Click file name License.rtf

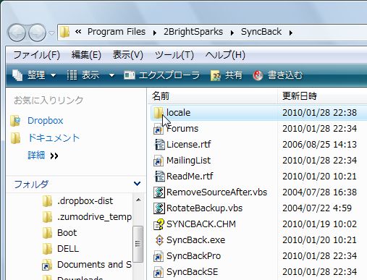click(x=189, y=145)
